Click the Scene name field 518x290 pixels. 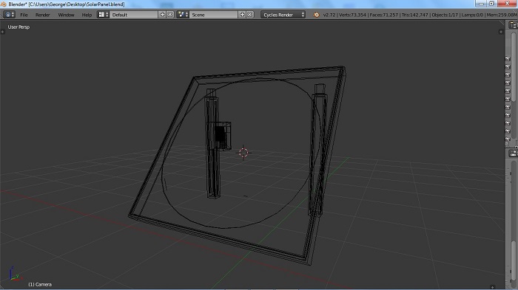pos(213,15)
